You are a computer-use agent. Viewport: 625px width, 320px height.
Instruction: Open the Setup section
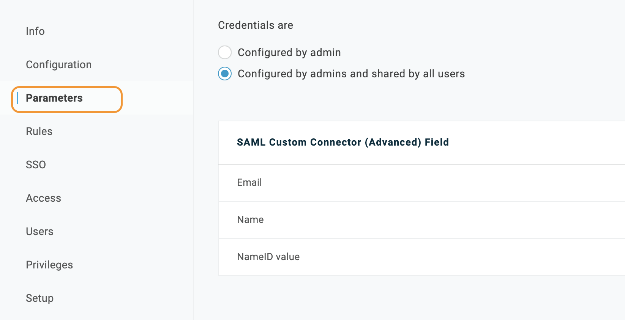(x=39, y=298)
